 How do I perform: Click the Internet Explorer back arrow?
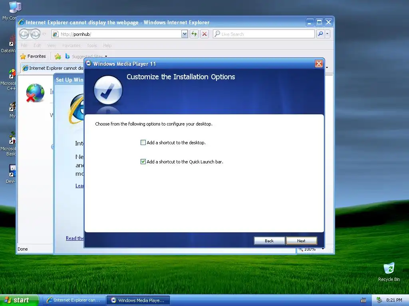point(24,34)
